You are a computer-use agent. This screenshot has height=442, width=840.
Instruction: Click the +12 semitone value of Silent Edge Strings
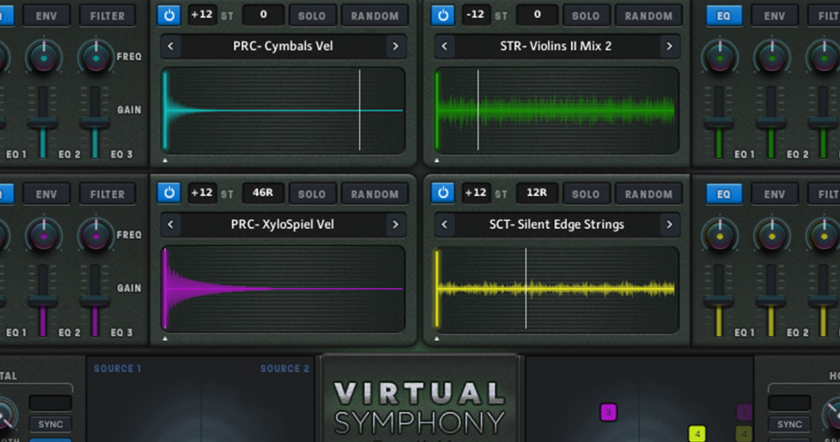(x=476, y=193)
